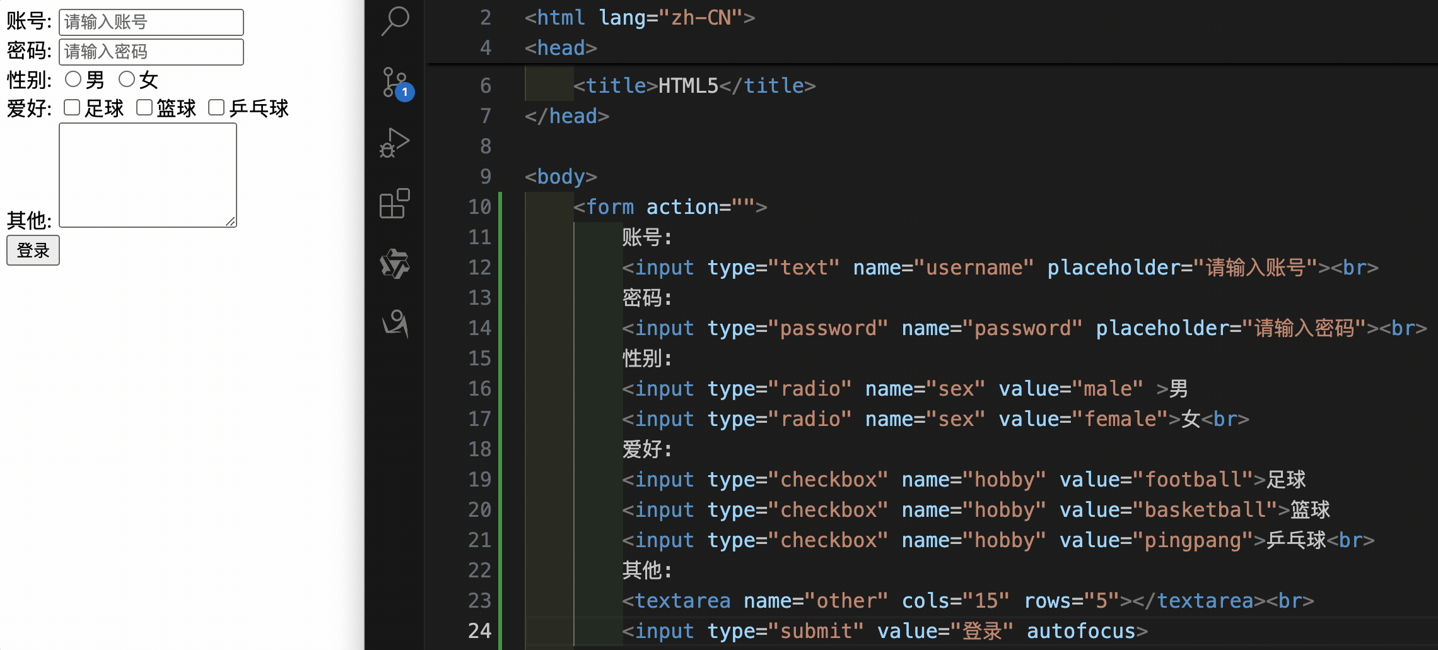Viewport: 1438px width, 650px height.
Task: Click inside the 其他 textarea
Action: click(148, 175)
